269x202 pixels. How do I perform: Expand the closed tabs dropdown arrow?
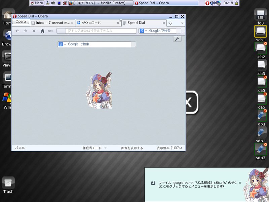tap(182, 23)
